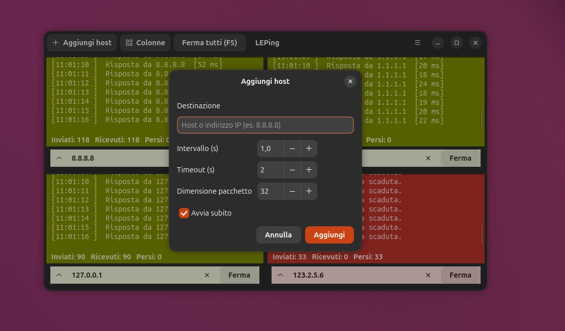565x331 pixels.
Task: Remove the 127.0.0.1 host with X
Action: (207, 275)
